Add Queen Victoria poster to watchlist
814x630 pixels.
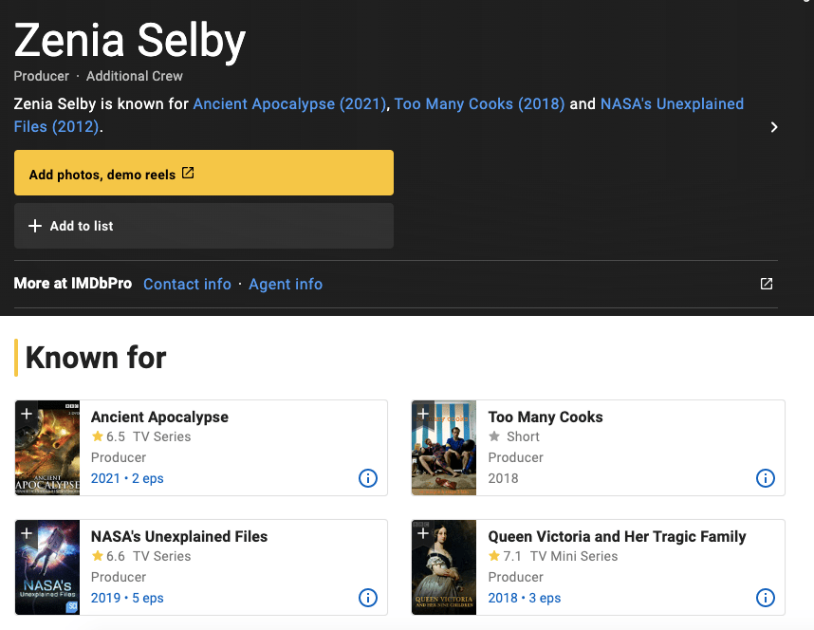424,533
